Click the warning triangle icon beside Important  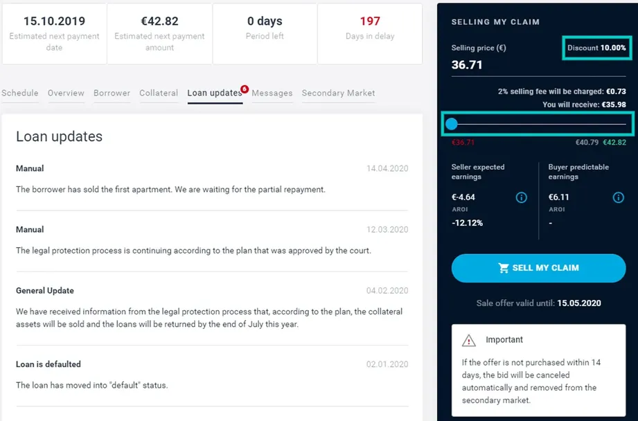(x=469, y=340)
